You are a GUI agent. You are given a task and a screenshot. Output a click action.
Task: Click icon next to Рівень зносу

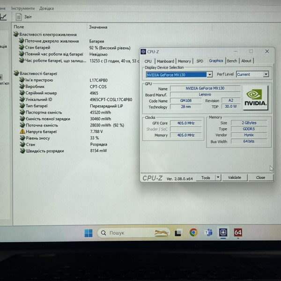(x=22, y=138)
